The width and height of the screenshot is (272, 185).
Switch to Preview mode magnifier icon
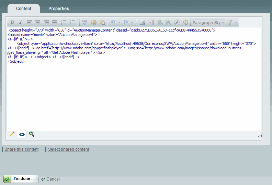(x=32, y=134)
